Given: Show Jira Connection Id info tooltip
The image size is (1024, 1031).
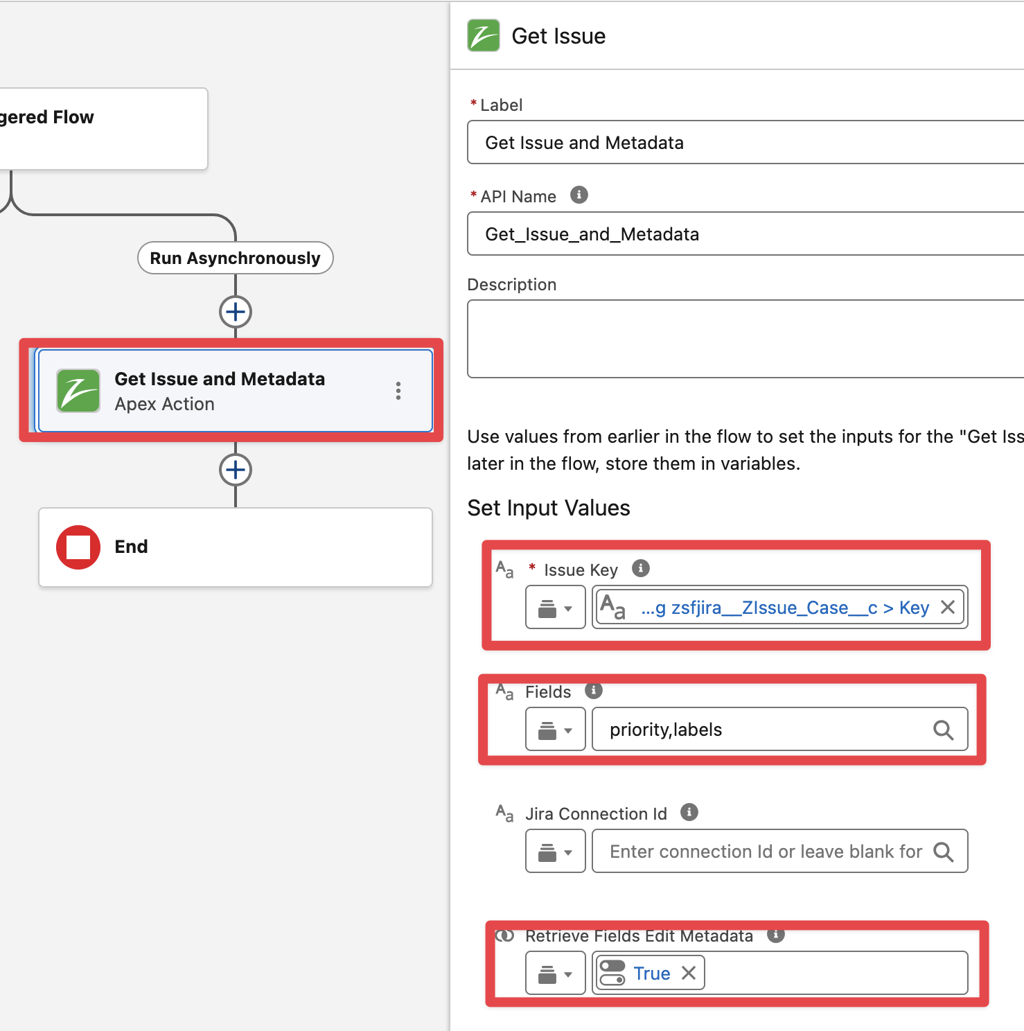Looking at the screenshot, I should click(x=689, y=812).
